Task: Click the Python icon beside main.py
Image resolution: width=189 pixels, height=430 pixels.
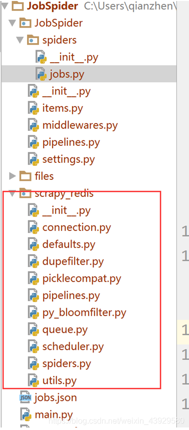Action: tap(25, 414)
